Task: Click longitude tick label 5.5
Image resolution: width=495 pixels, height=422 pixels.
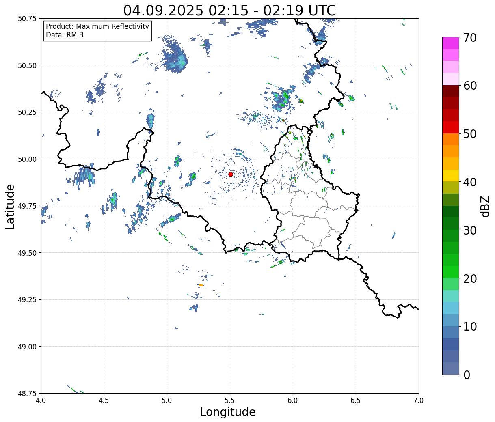Action: (x=230, y=400)
